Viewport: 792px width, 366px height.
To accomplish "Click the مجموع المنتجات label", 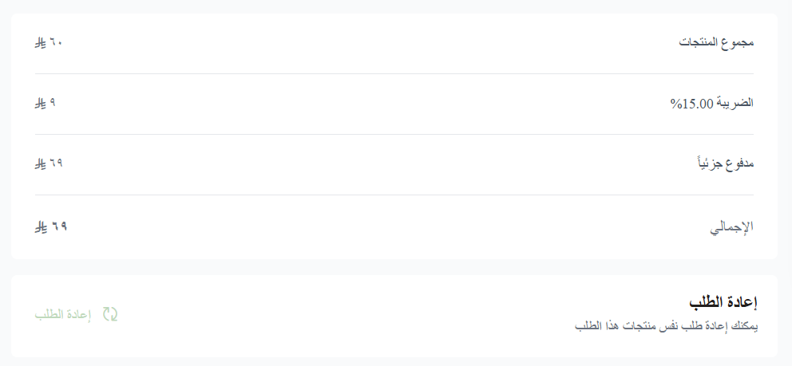I will (716, 42).
